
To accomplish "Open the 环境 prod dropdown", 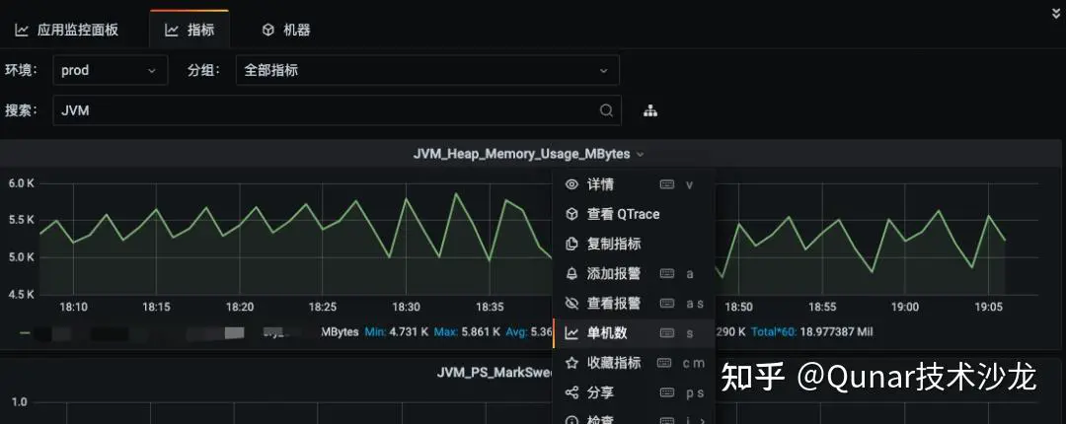I will pos(109,71).
